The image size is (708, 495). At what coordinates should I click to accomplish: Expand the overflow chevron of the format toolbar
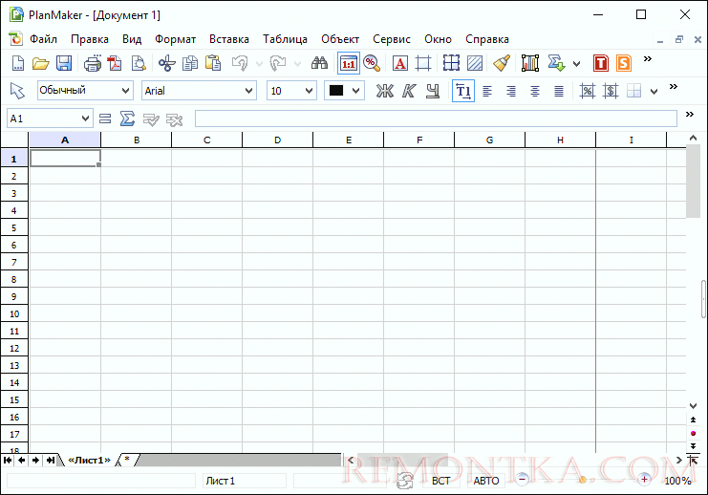point(674,86)
